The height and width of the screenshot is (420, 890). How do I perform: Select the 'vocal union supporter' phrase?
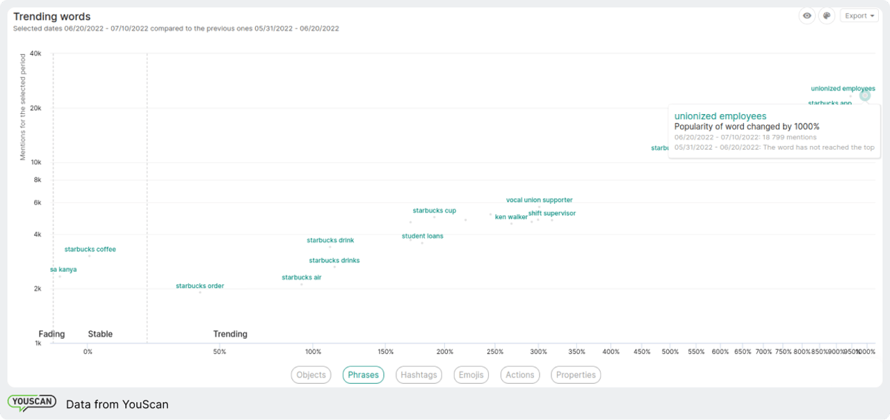tap(539, 200)
